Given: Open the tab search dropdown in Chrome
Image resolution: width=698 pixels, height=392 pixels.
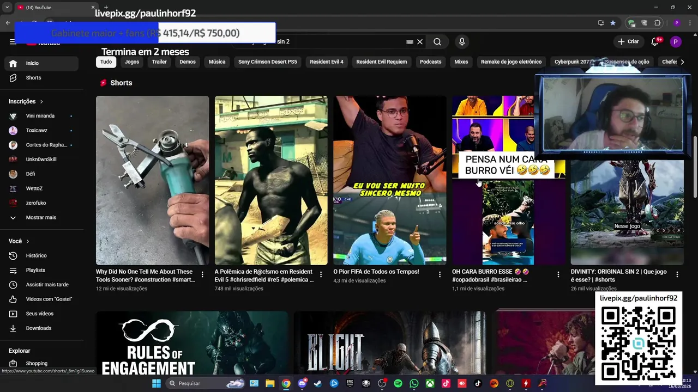Looking at the screenshot, I should (x=7, y=7).
